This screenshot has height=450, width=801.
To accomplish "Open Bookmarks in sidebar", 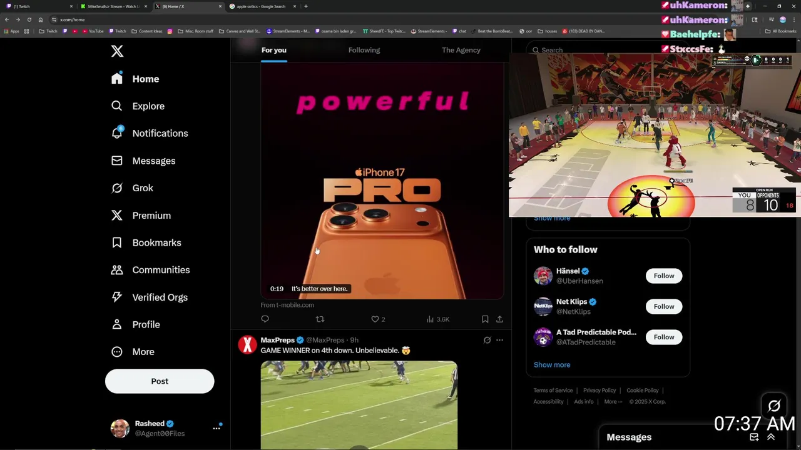I will click(146, 242).
